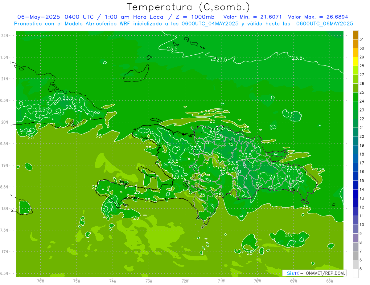The image size is (370, 285).
Task: Pick the dark blue swatch between 13 and 14
Action: click(x=356, y=194)
